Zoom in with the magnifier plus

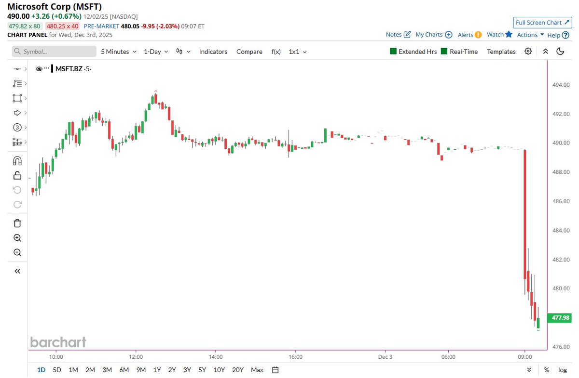coord(17,238)
